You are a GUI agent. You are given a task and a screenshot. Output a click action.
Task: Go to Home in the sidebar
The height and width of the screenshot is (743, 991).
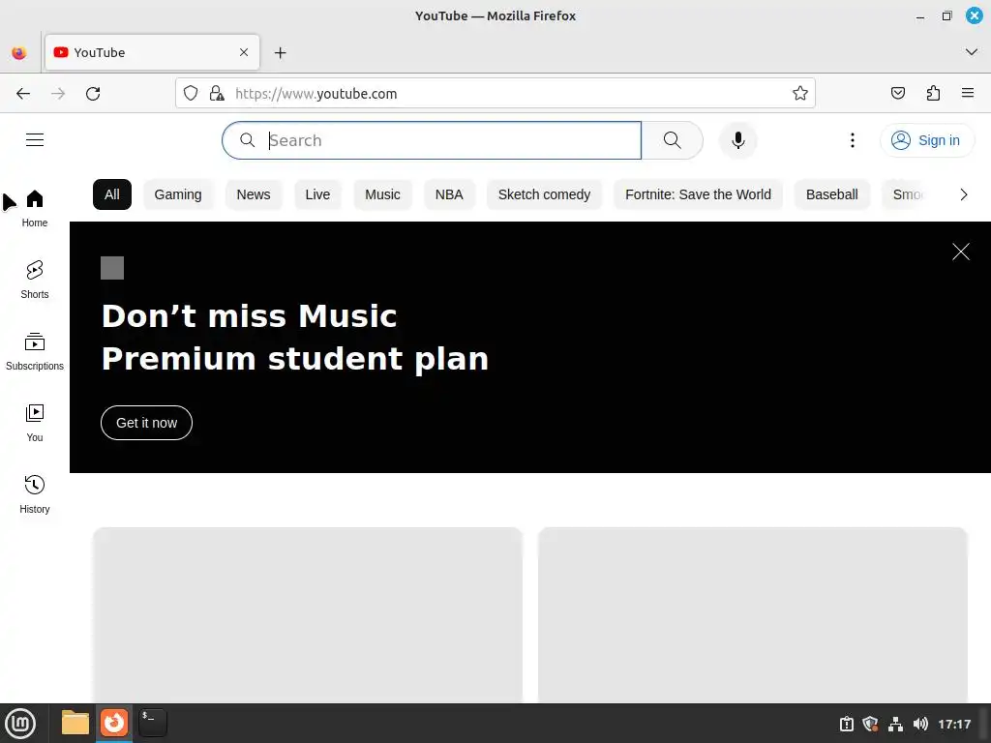click(x=35, y=209)
